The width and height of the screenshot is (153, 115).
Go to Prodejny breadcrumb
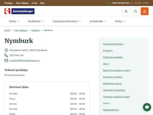[x=36, y=30]
